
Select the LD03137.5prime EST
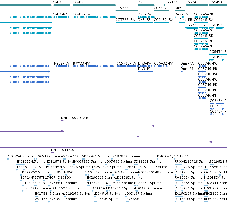point(126,197)
